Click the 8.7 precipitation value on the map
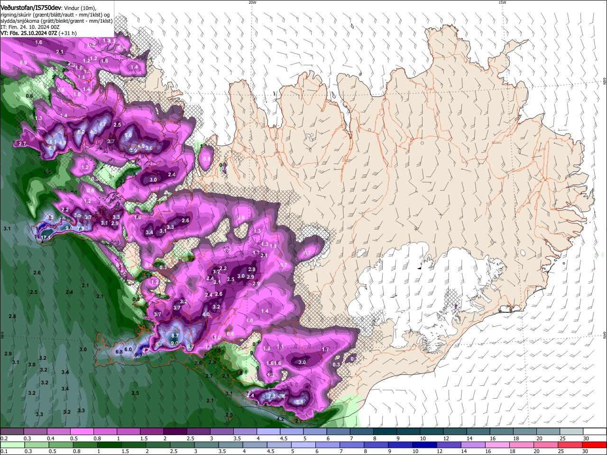The height and width of the screenshot is (455, 607). [x=175, y=336]
